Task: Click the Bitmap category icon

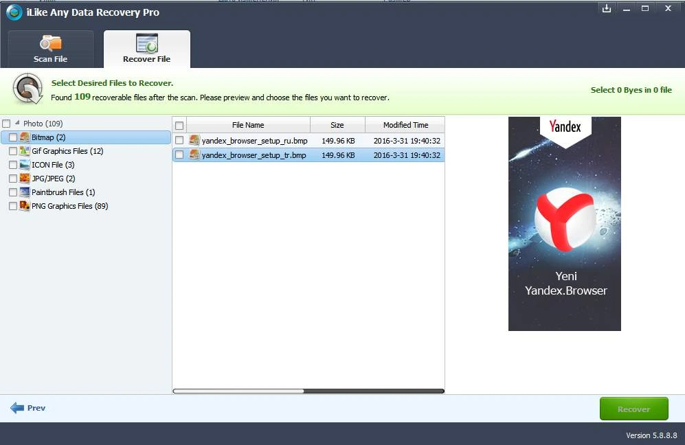Action: [x=25, y=137]
